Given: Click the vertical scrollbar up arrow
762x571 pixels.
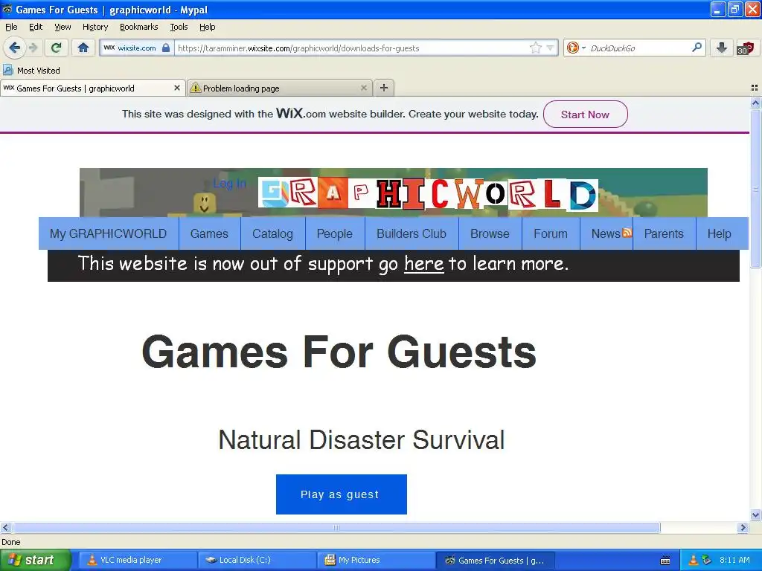Looking at the screenshot, I should point(755,103).
